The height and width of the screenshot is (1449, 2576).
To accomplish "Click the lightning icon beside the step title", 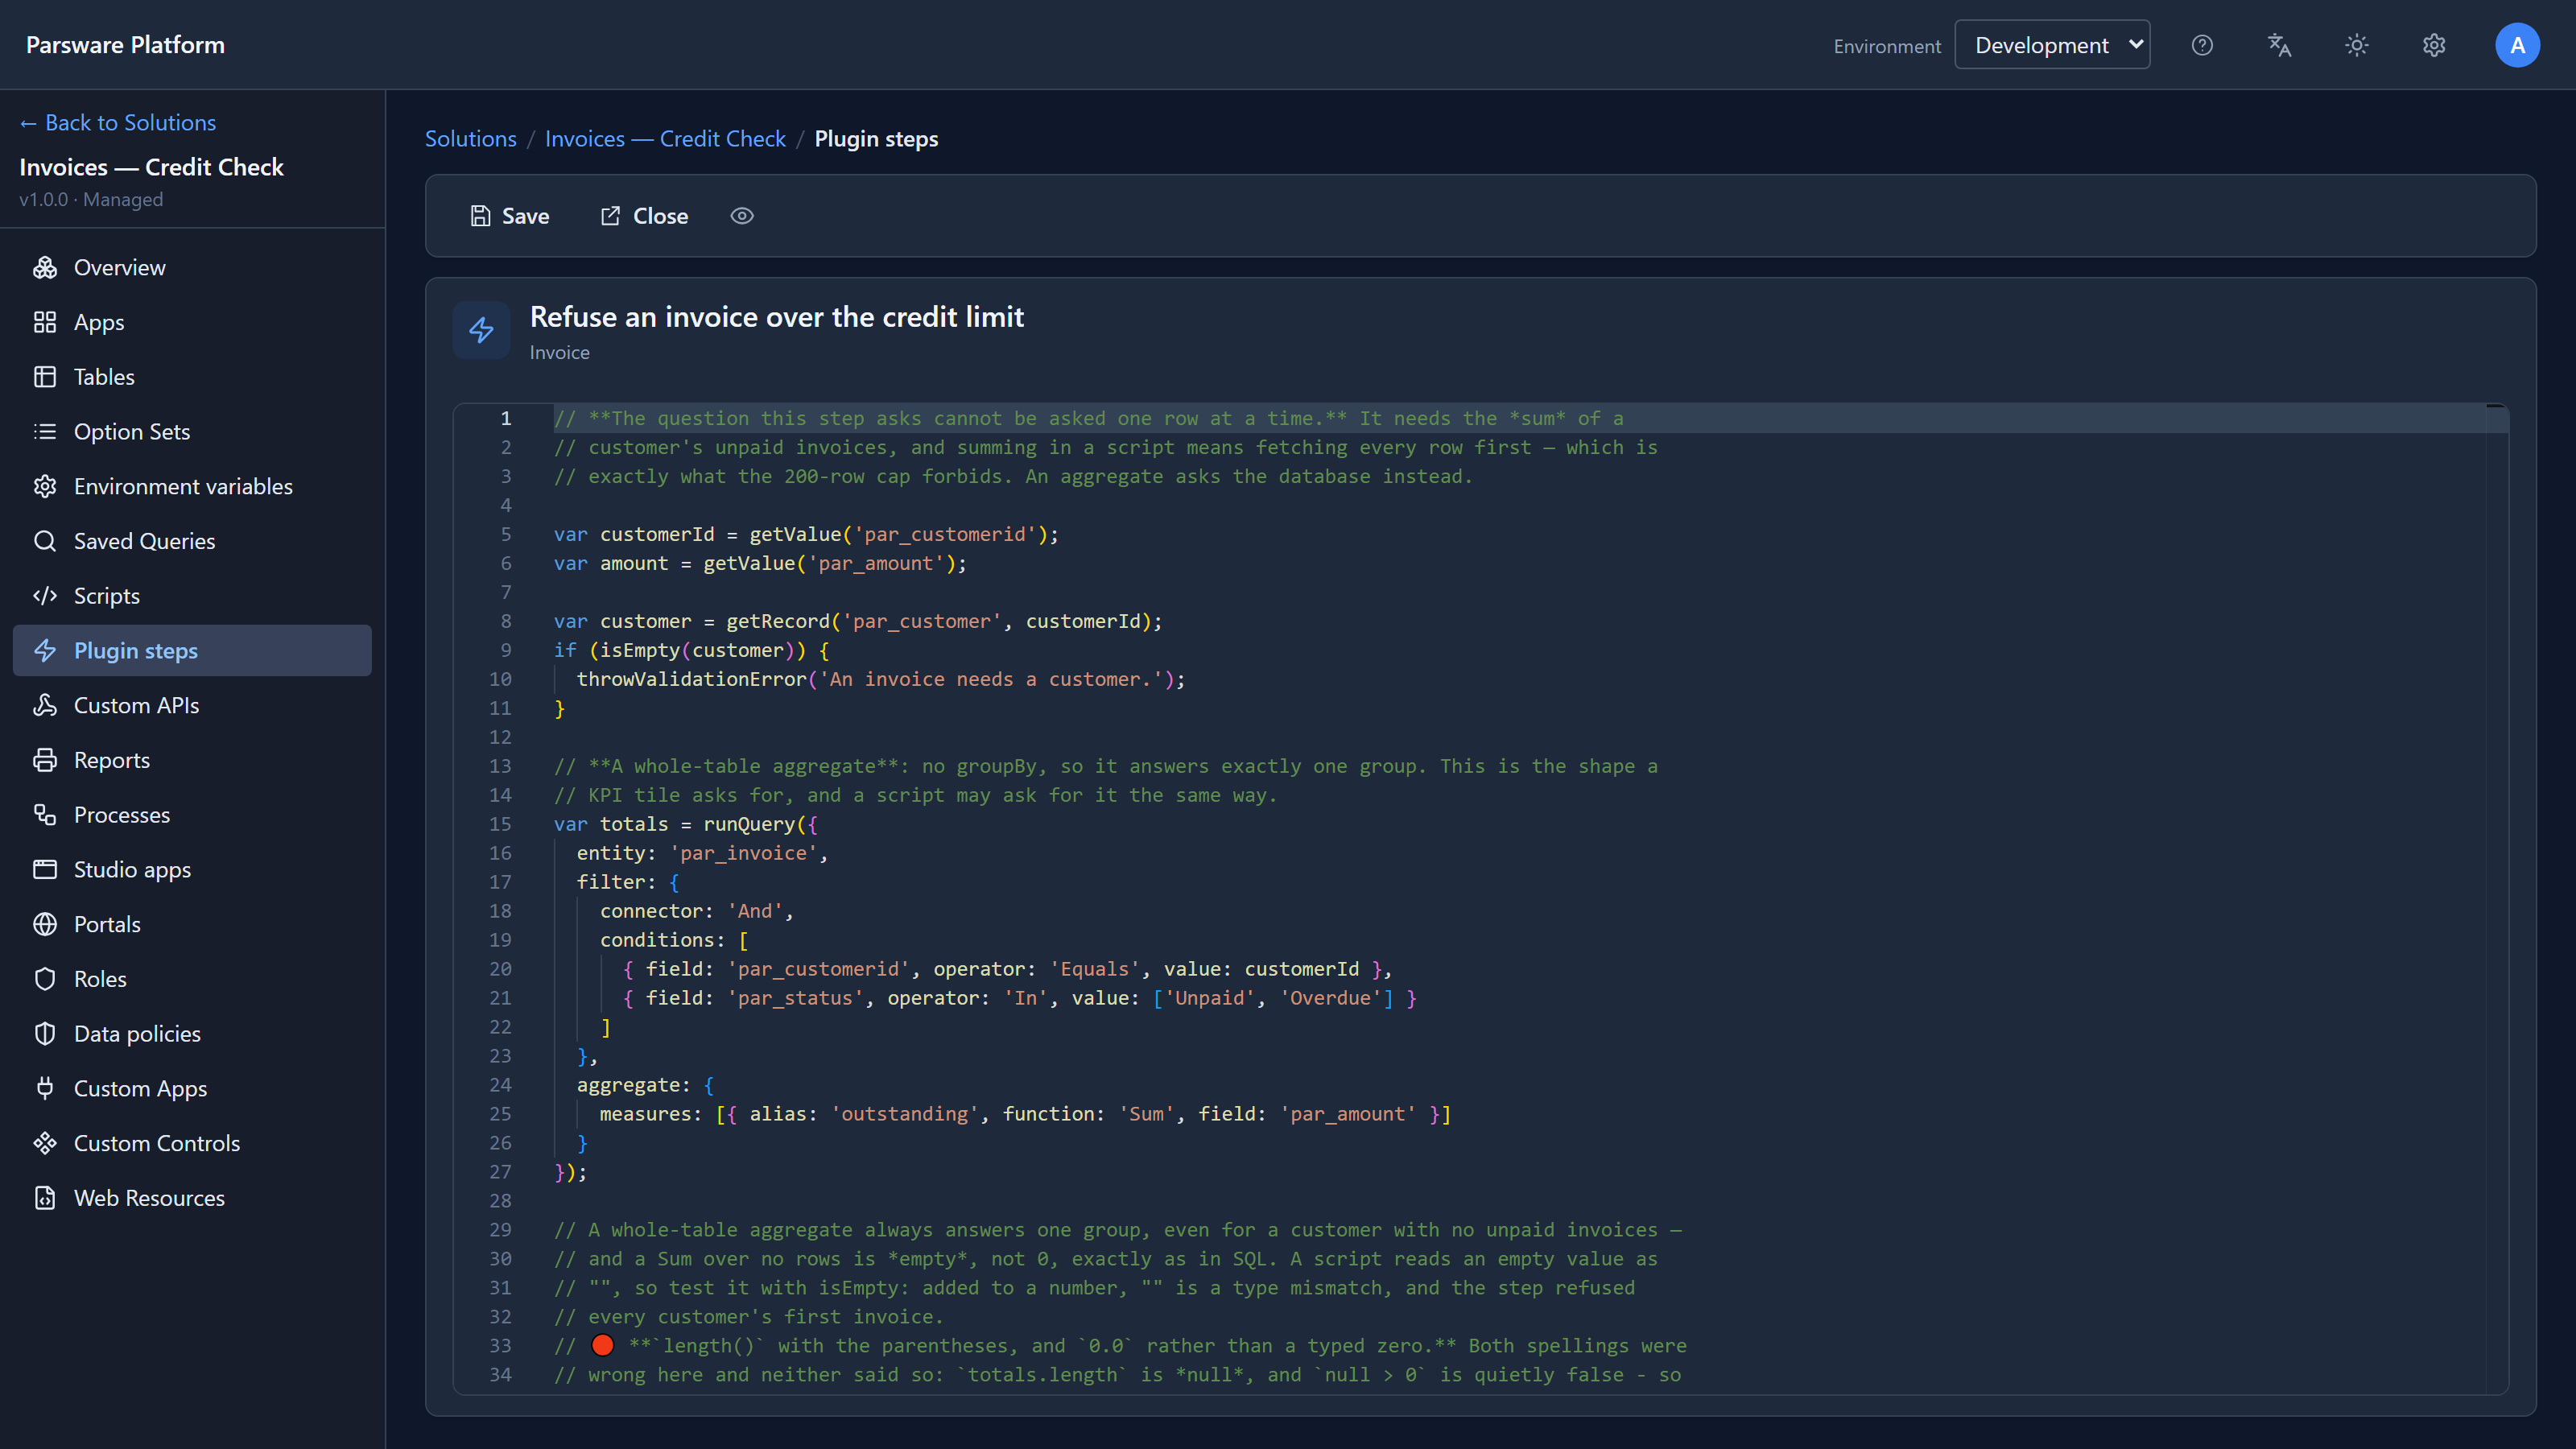I will point(481,330).
